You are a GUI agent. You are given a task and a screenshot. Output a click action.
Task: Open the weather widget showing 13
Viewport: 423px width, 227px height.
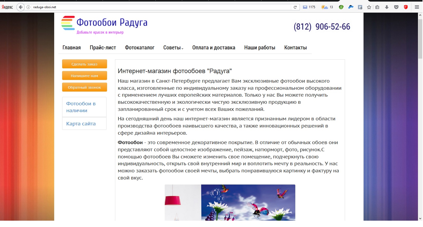[x=327, y=7]
